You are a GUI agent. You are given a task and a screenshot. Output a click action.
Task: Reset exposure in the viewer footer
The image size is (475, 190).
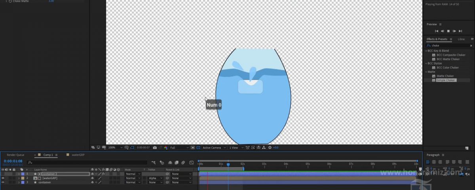(270, 147)
